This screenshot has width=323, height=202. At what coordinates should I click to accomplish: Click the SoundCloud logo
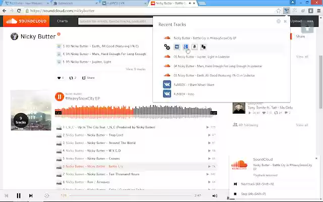pos(26,21)
